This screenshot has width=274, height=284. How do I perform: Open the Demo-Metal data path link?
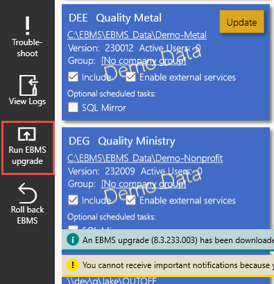(137, 35)
